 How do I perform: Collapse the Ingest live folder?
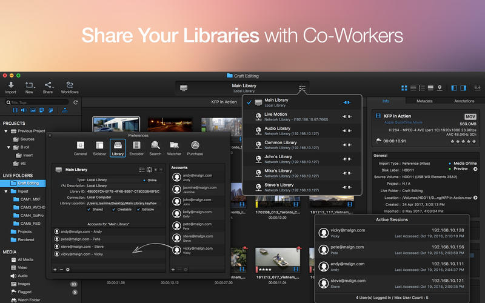(6, 191)
